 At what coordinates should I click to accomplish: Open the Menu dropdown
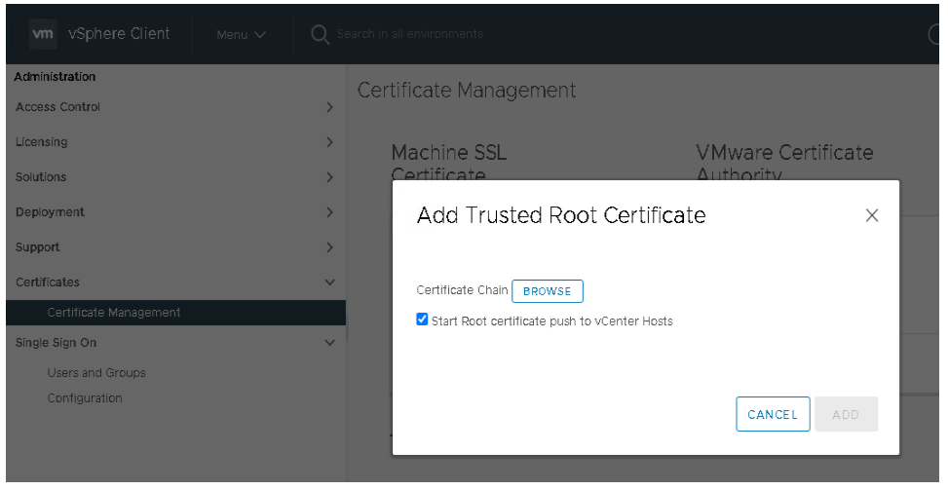pyautogui.click(x=242, y=34)
